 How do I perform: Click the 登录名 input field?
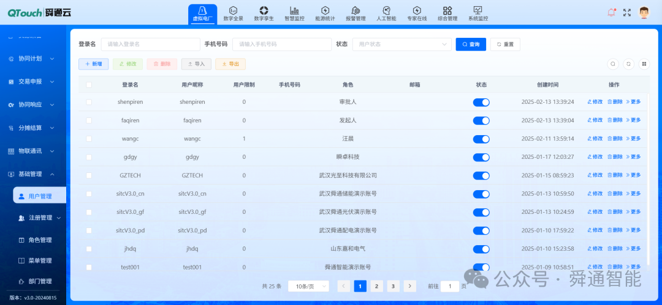tap(151, 44)
